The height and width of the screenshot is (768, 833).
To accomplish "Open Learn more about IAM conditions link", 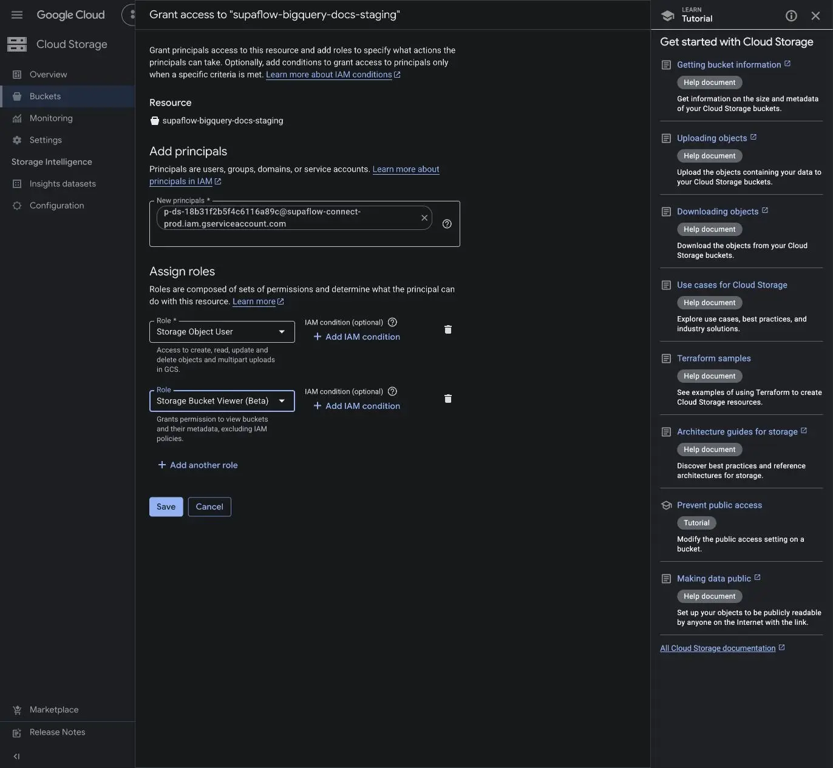I will 333,74.
